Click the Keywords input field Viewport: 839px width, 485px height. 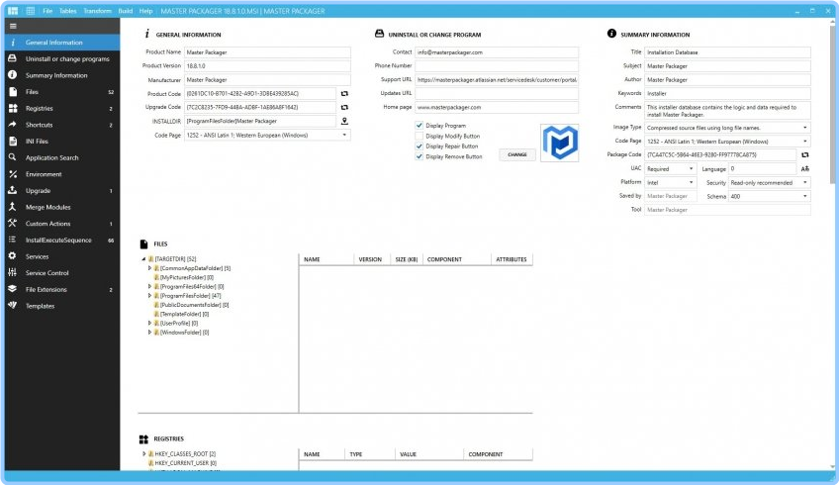pyautogui.click(x=727, y=93)
